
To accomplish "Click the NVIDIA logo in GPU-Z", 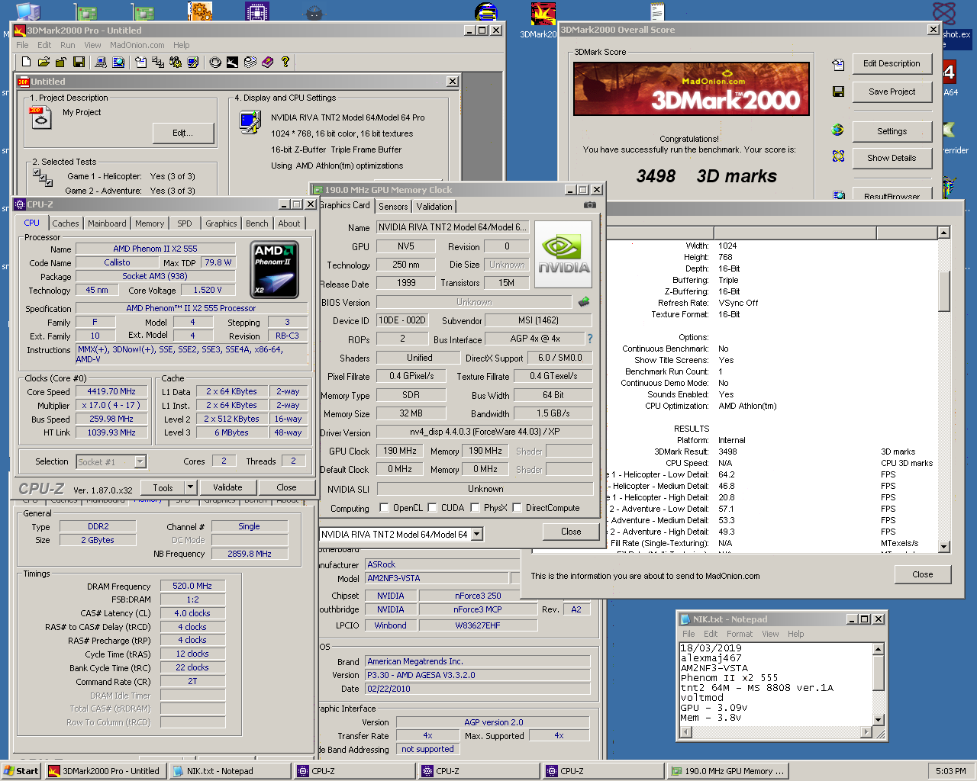I will (563, 255).
